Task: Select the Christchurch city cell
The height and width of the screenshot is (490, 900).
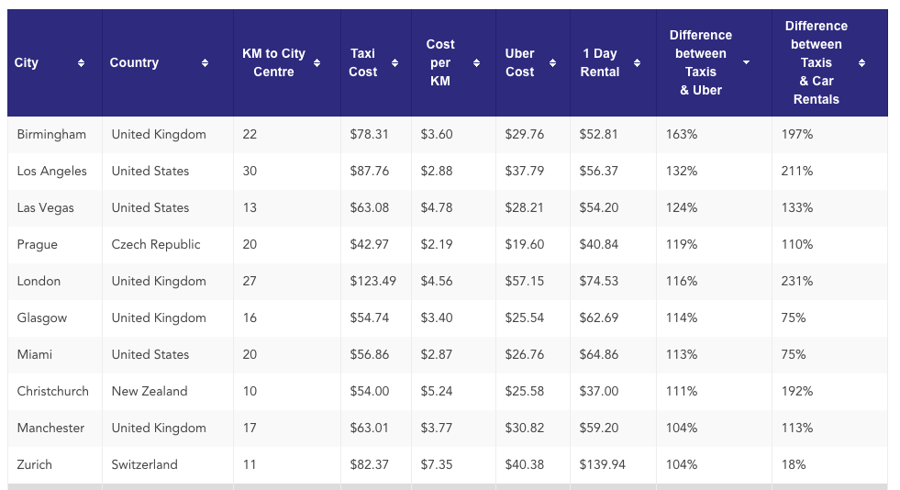Action: 53,391
